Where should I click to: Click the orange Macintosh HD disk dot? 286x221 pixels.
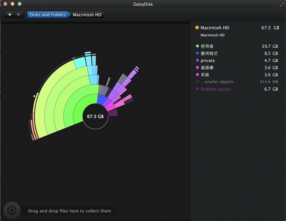pyautogui.click(x=197, y=28)
